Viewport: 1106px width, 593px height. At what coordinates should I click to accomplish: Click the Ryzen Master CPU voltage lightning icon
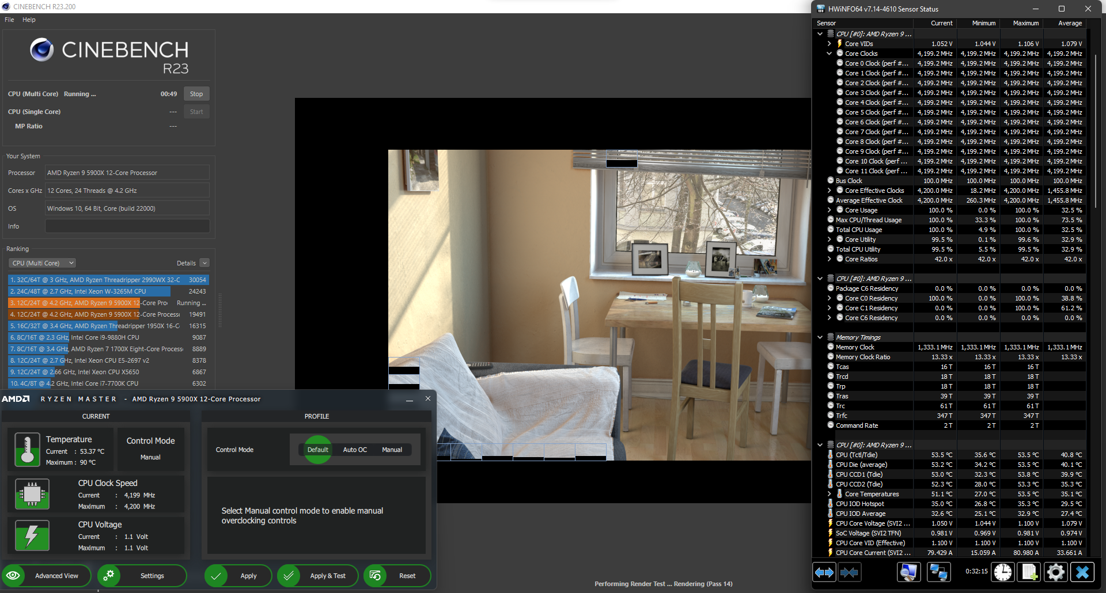pos(32,535)
